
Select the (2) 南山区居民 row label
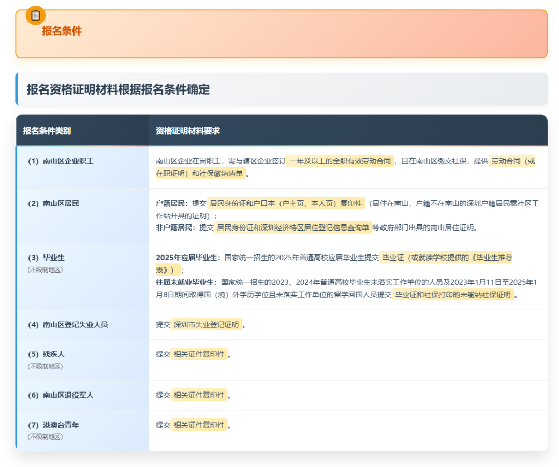tap(53, 203)
